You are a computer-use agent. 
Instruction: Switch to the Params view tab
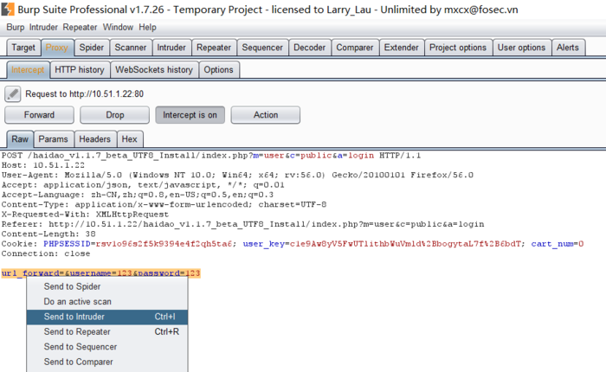[x=54, y=139]
